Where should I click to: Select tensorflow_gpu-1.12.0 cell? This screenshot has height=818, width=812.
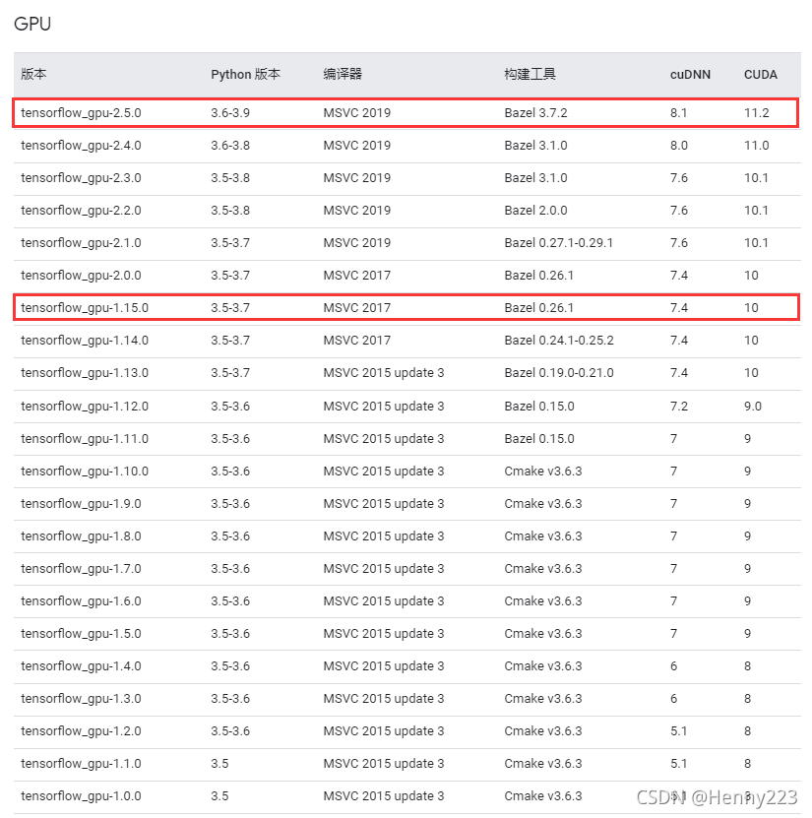pyautogui.click(x=85, y=407)
